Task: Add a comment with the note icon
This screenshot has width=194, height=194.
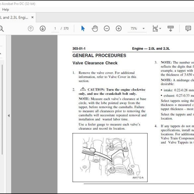Action: point(188,29)
